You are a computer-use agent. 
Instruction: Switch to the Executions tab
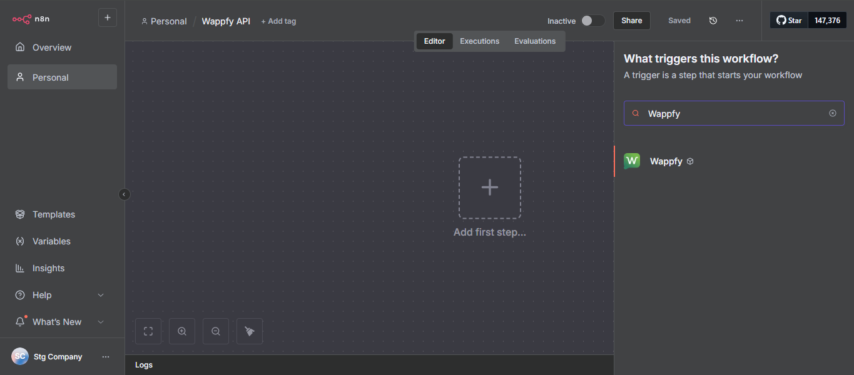point(480,41)
